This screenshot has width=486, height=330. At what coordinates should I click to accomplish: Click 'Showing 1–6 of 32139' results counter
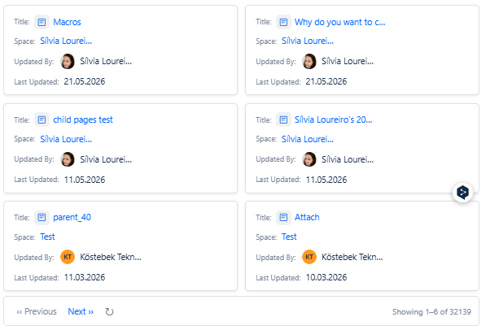(431, 312)
